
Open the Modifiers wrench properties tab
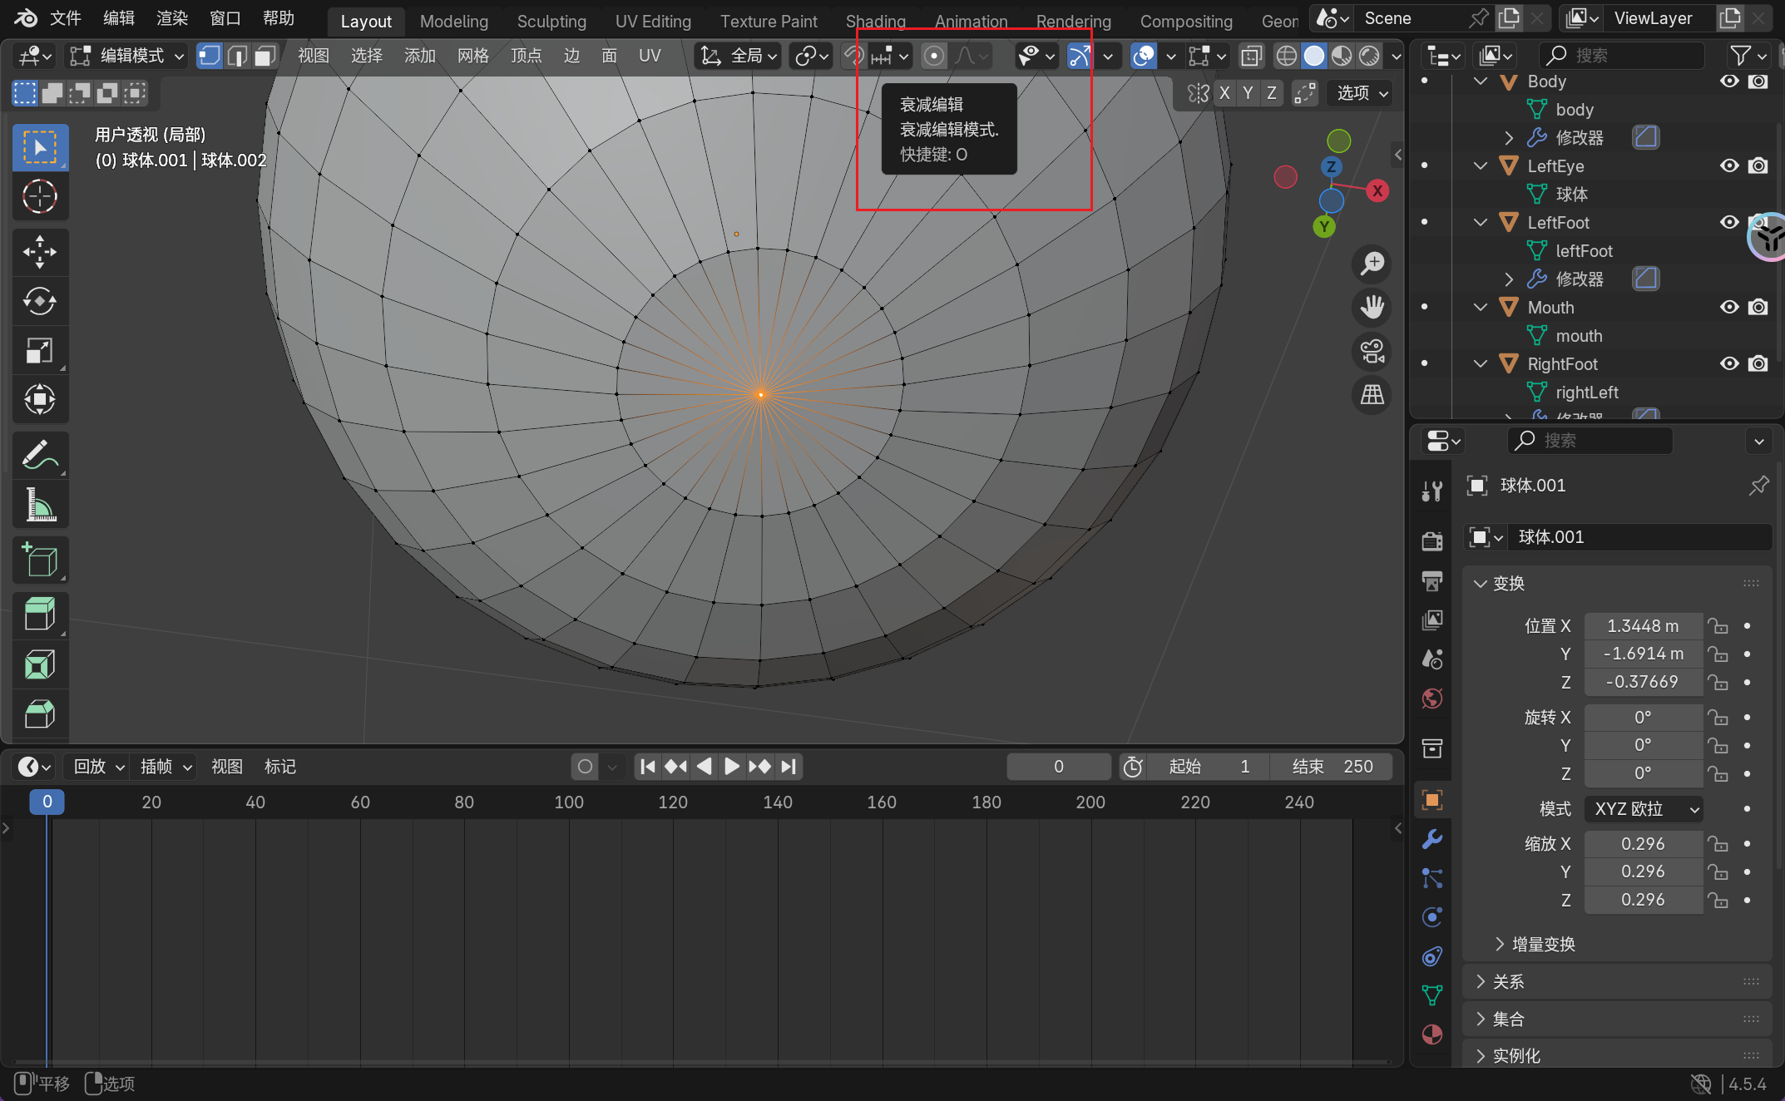point(1431,839)
